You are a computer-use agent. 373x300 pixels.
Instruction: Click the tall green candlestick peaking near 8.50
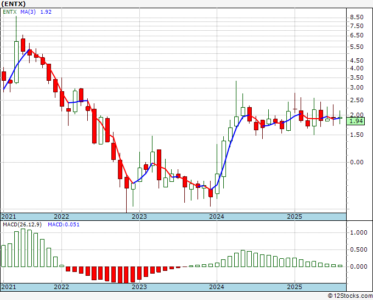coord(16,62)
